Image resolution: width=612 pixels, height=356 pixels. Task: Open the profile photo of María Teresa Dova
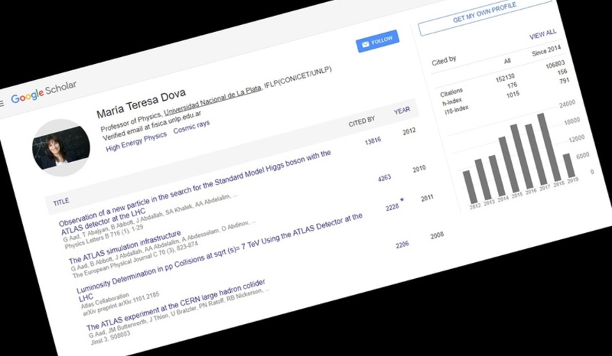tap(61, 147)
